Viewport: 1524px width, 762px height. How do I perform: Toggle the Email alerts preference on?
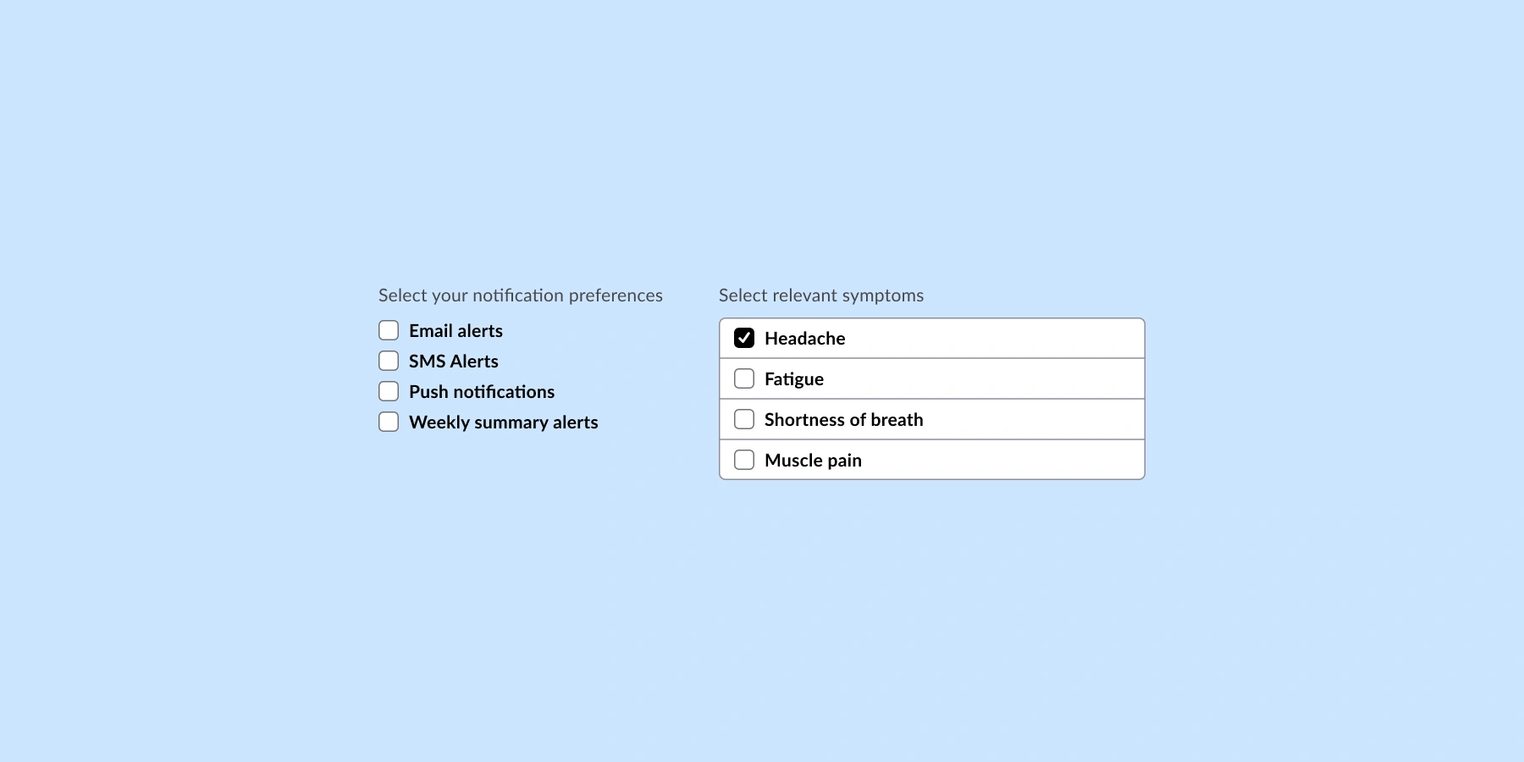coord(389,330)
